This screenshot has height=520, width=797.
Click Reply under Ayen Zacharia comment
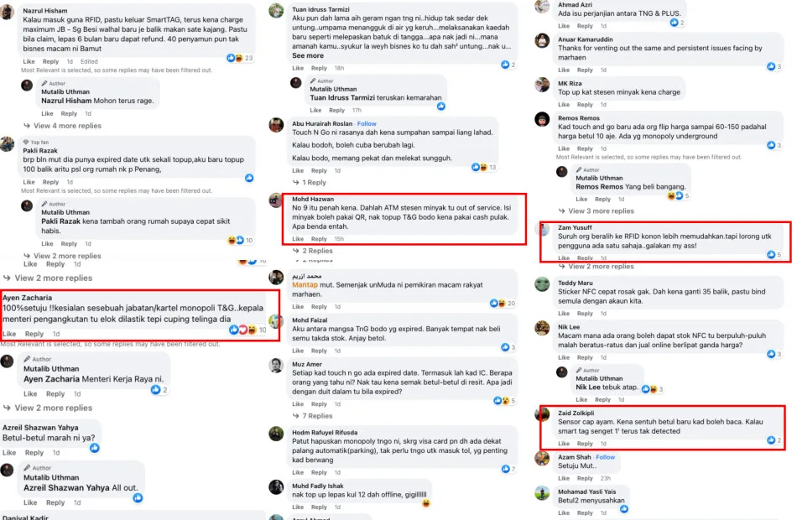tap(34, 334)
